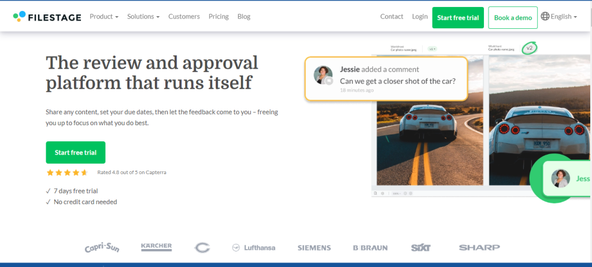This screenshot has width=592, height=267.
Task: Click the zoom-in plus icon in the mockup toolbar
Action: 410,193
